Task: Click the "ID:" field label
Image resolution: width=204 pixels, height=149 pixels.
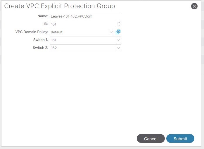Action: [45, 24]
